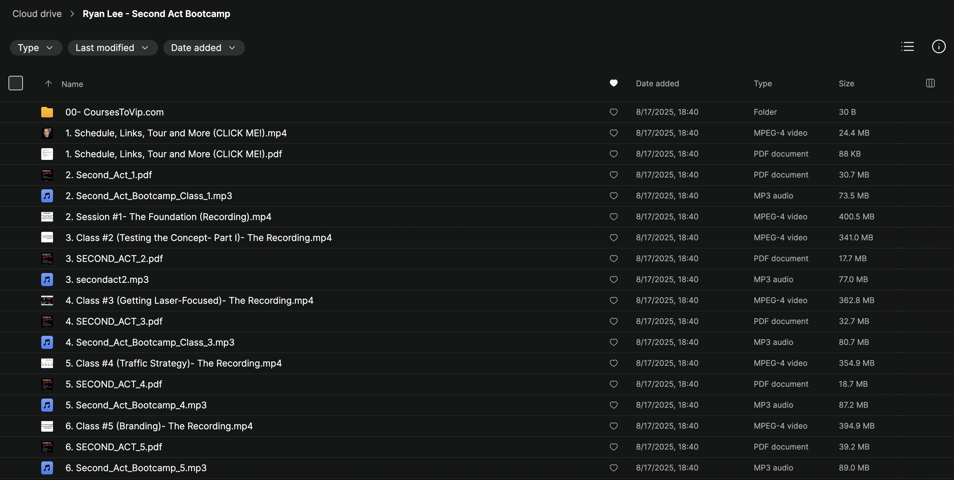The image size is (954, 480).
Task: Sort by the Size column header
Action: [x=846, y=84]
